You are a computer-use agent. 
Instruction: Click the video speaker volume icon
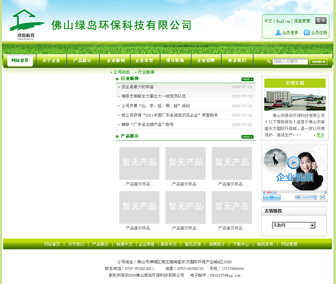[297, 197]
